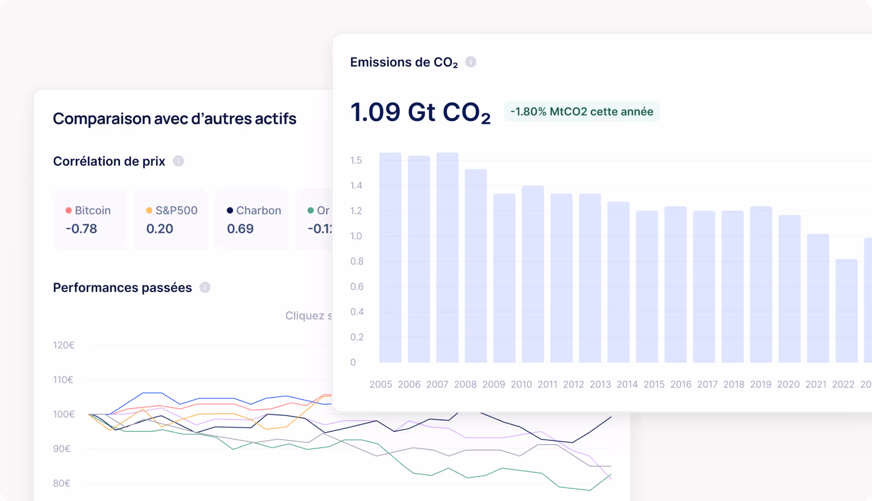Click the Performances passées heading

pos(122,288)
